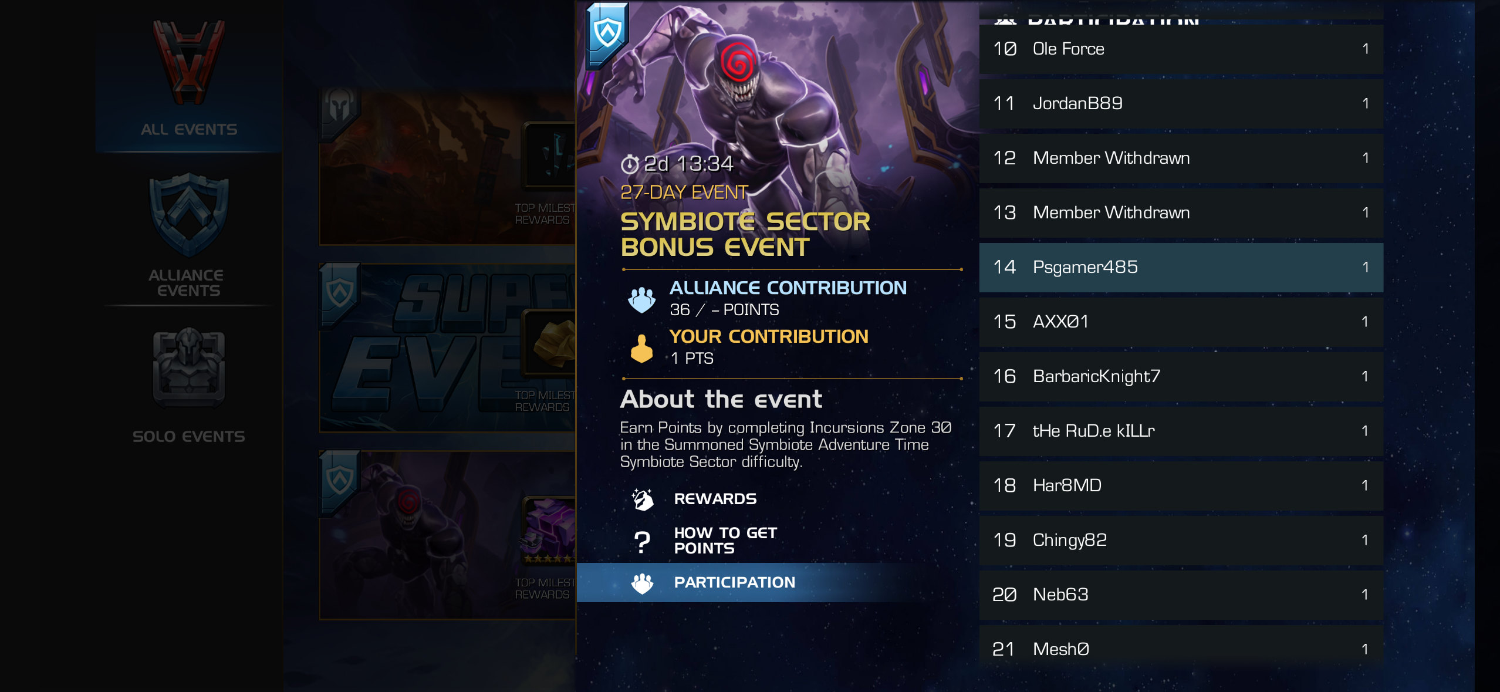
Task: Click the Your Contribution person icon
Action: pyautogui.click(x=641, y=349)
